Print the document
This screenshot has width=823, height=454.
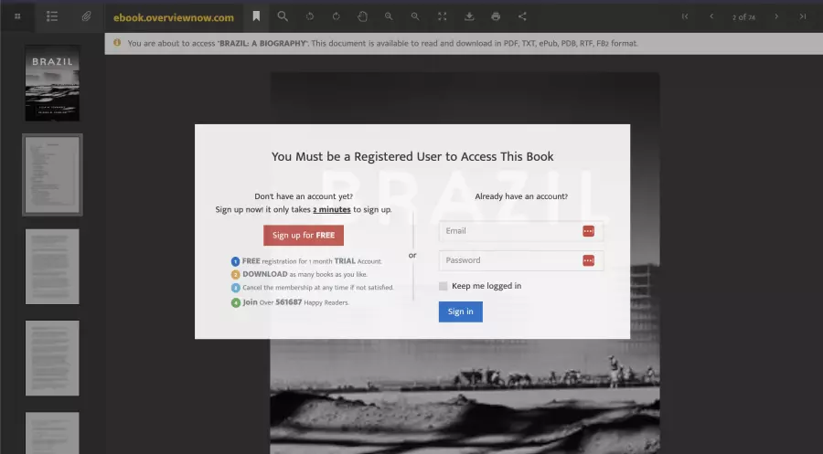[496, 16]
